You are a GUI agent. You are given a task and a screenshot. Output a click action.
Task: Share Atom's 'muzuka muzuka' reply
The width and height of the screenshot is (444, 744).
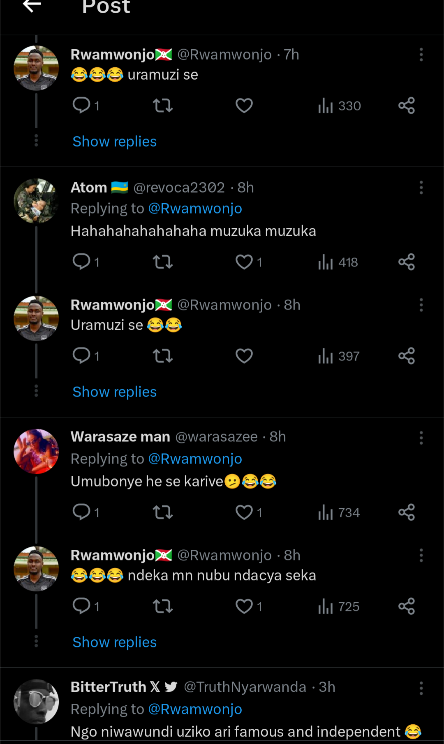point(406,262)
